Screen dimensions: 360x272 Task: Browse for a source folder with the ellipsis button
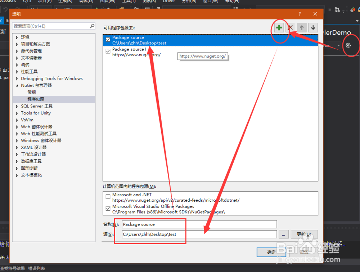pyautogui.click(x=284, y=235)
